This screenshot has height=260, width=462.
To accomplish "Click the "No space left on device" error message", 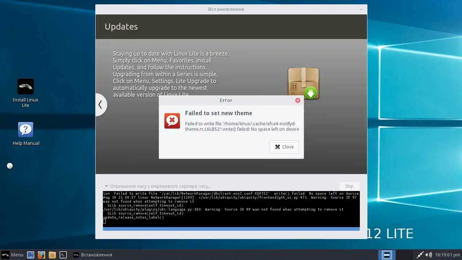I will [242, 126].
